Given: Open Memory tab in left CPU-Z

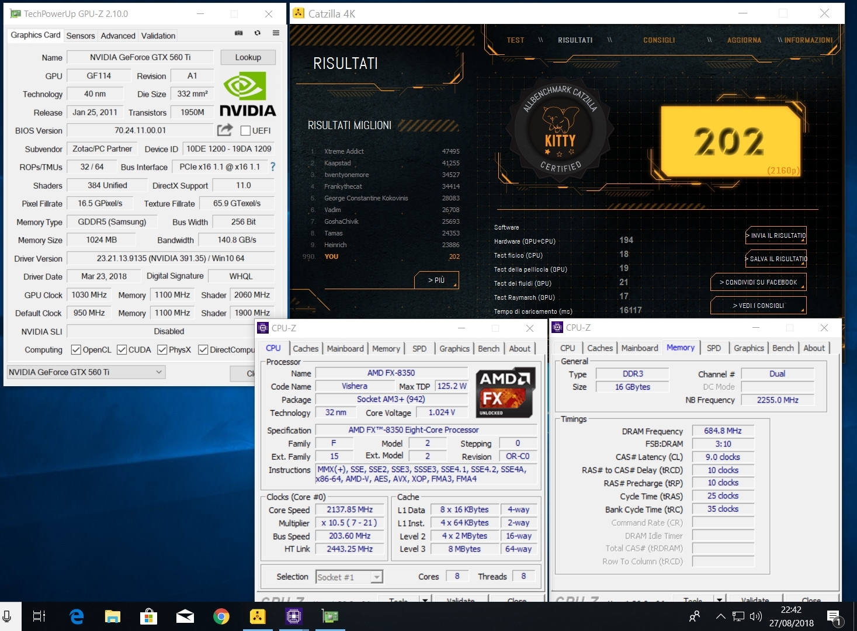Looking at the screenshot, I should (386, 348).
